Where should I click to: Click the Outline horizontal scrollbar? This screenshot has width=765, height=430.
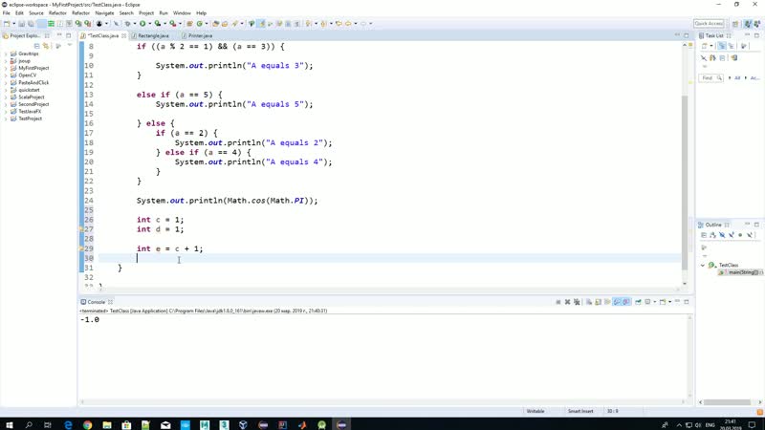click(x=727, y=402)
